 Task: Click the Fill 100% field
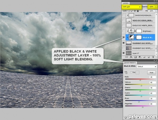click(151, 11)
